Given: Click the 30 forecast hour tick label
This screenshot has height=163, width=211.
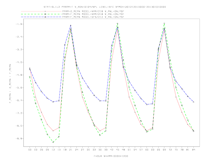Looking at the screenshot, I should pos(88,150).
